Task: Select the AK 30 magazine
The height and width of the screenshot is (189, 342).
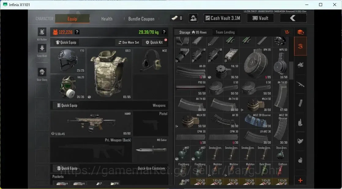Action: point(223,121)
